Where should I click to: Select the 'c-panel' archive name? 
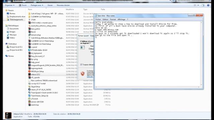point(34,47)
